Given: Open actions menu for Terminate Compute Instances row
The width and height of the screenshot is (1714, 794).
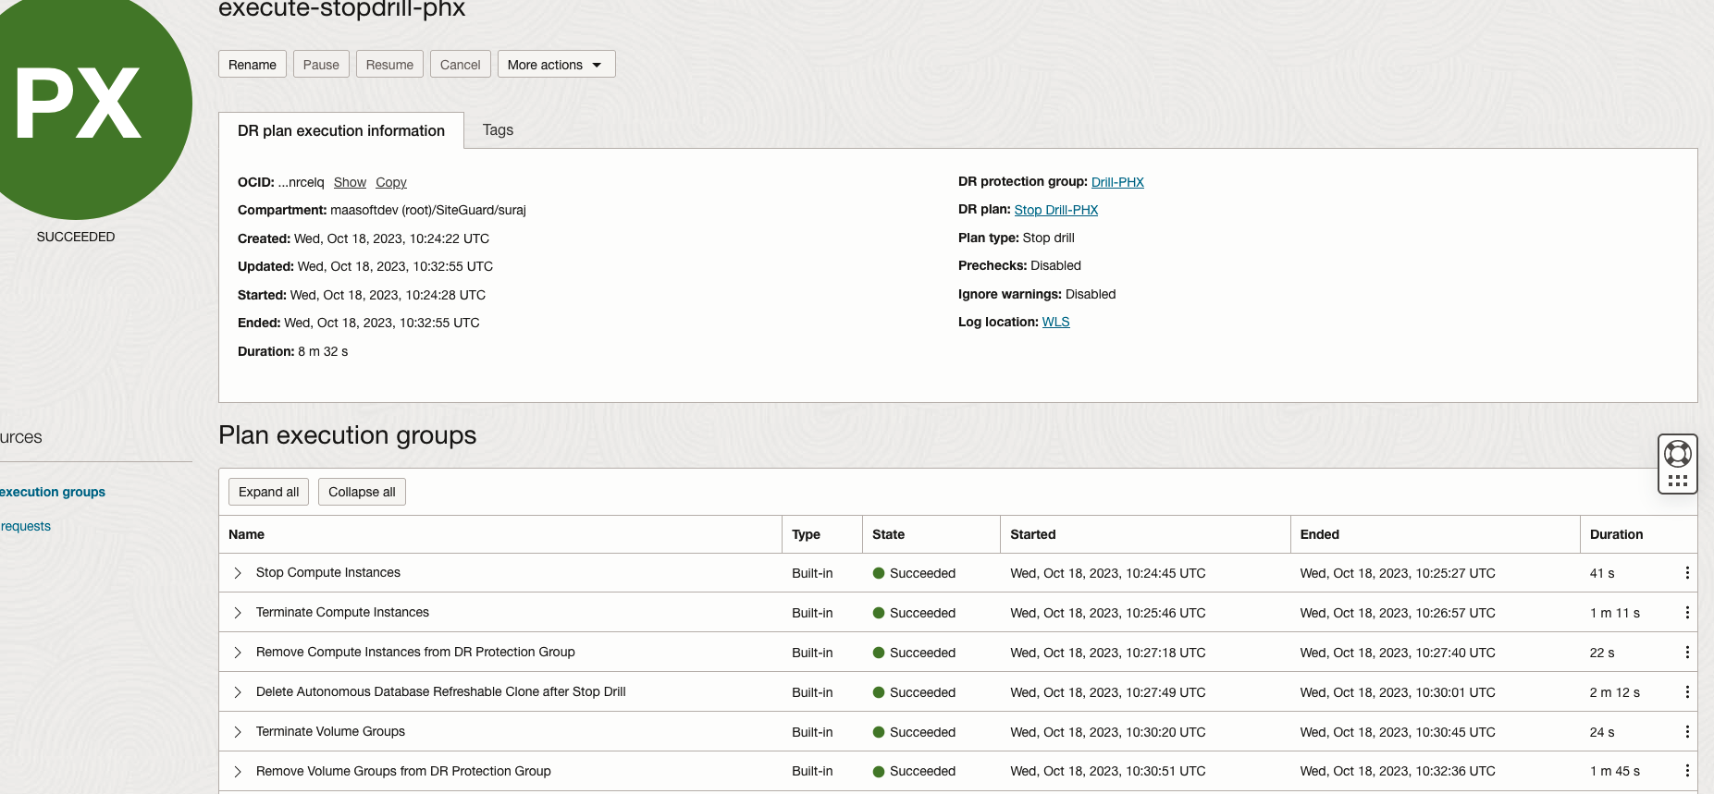Looking at the screenshot, I should (x=1687, y=613).
